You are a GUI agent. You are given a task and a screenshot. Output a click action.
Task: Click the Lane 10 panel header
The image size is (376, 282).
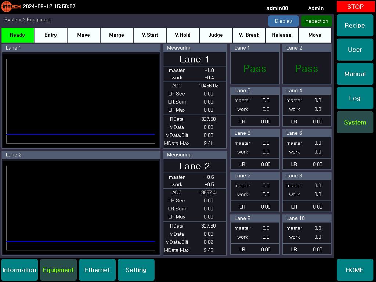(307, 218)
